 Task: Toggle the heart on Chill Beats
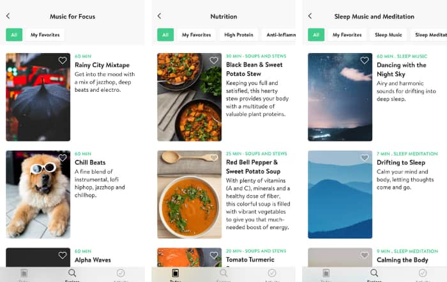pyautogui.click(x=63, y=158)
